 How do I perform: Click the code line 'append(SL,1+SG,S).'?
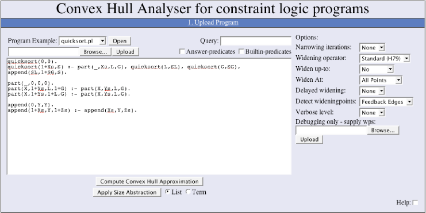tap(37, 73)
